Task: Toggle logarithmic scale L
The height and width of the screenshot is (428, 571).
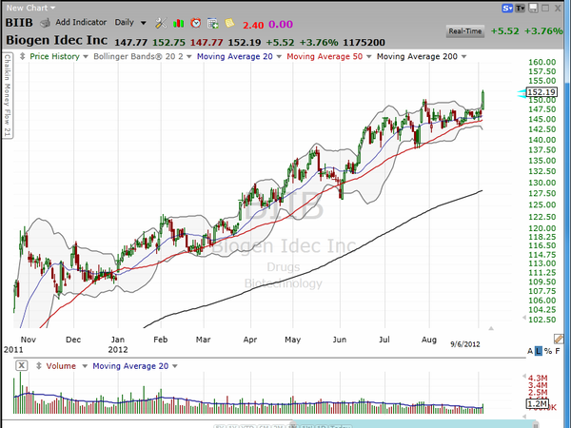Action: coord(539,351)
